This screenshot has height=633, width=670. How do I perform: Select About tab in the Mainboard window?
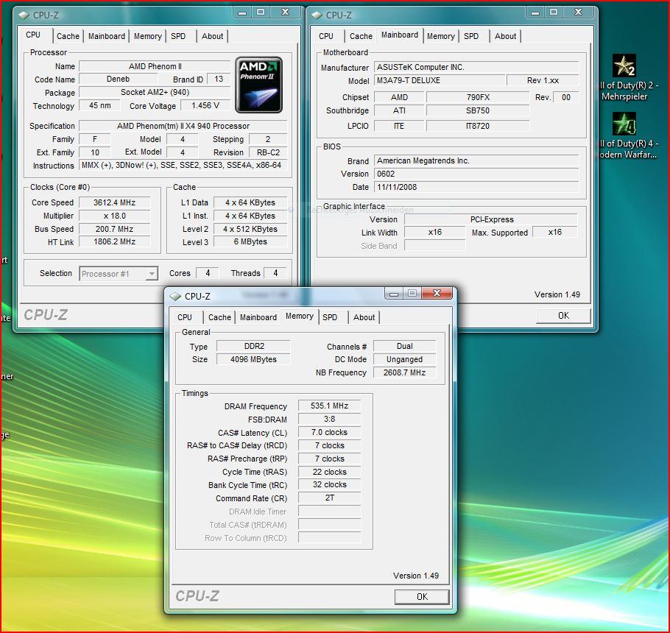point(506,36)
